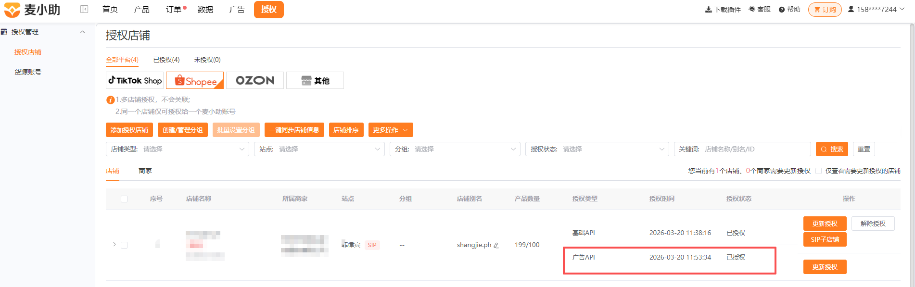Click 添加授权店铺 button
The width and height of the screenshot is (915, 287).
129,130
